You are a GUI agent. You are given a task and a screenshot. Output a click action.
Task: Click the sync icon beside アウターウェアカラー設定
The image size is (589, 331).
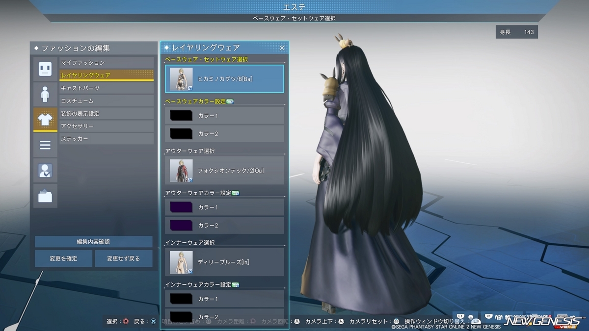pos(235,193)
